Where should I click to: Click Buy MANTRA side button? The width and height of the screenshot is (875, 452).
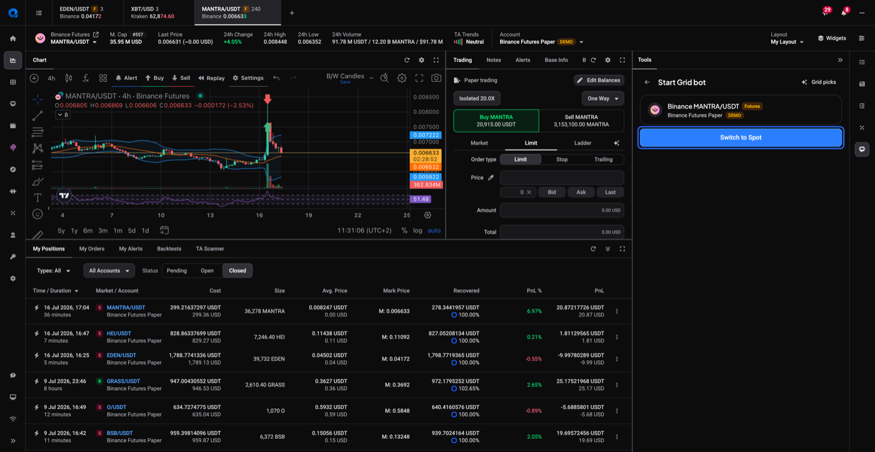pyautogui.click(x=496, y=120)
